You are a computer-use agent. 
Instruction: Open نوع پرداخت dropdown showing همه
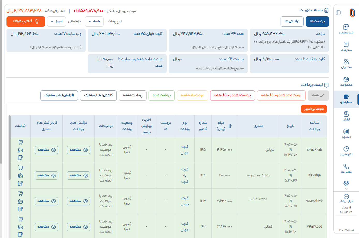(94, 21)
